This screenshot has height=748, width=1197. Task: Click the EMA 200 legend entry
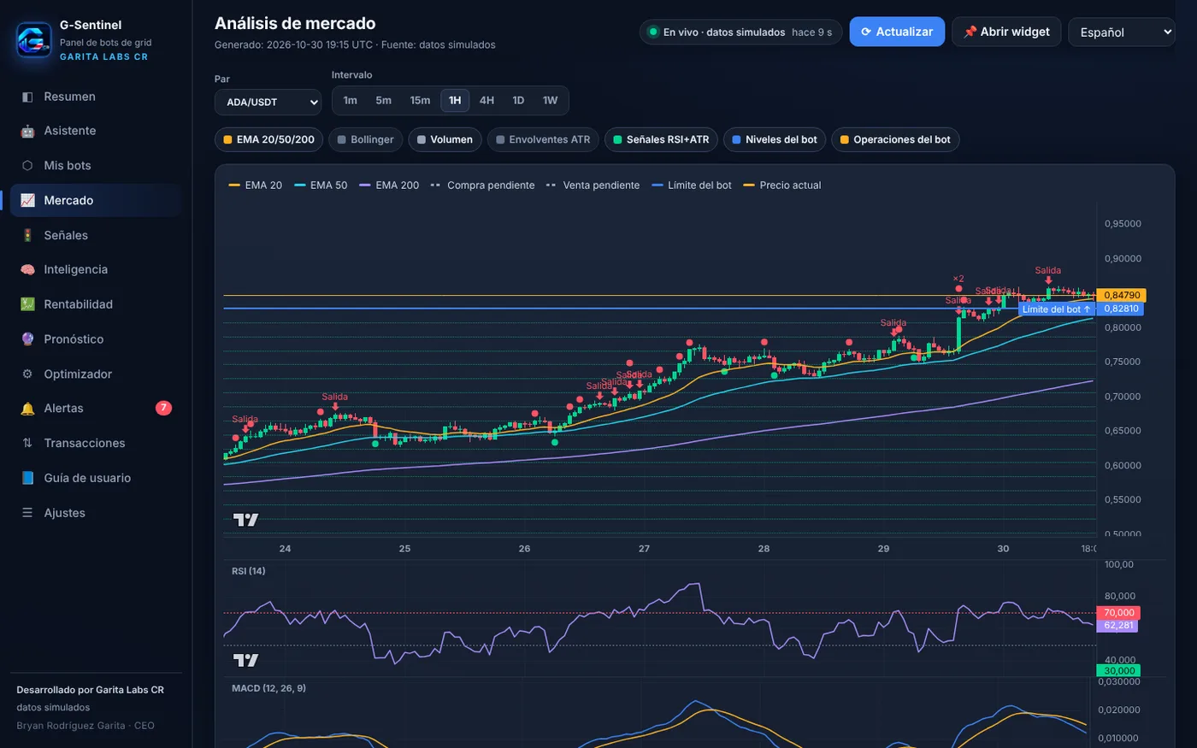click(x=390, y=185)
